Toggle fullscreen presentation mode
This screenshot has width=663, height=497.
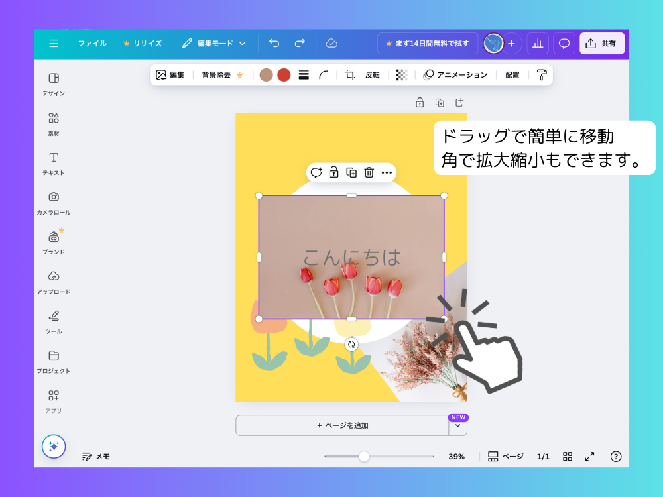pyautogui.click(x=589, y=457)
